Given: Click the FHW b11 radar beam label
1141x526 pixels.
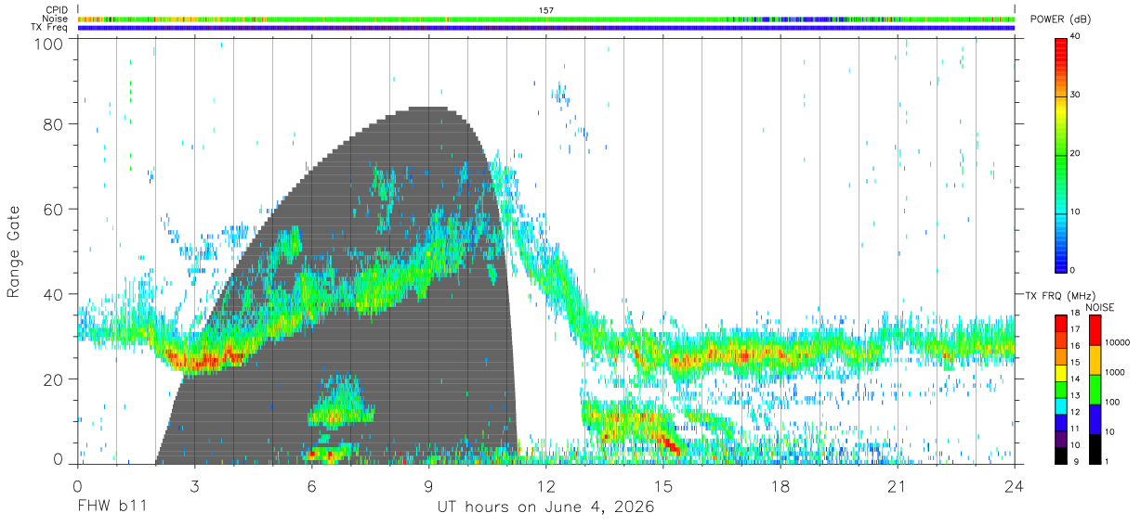Looking at the screenshot, I should pyautogui.click(x=112, y=507).
